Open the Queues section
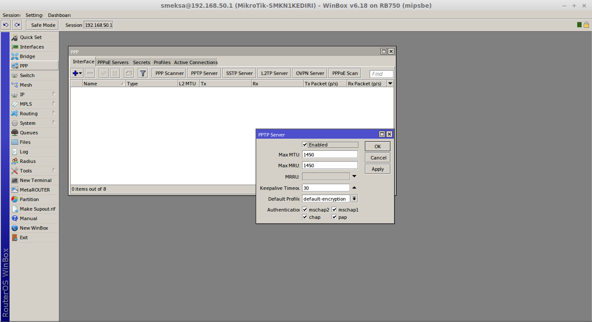592x322 pixels. tap(34, 133)
